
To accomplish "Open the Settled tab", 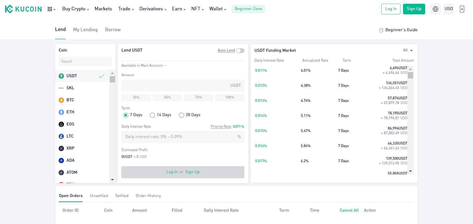I will 122,196.
